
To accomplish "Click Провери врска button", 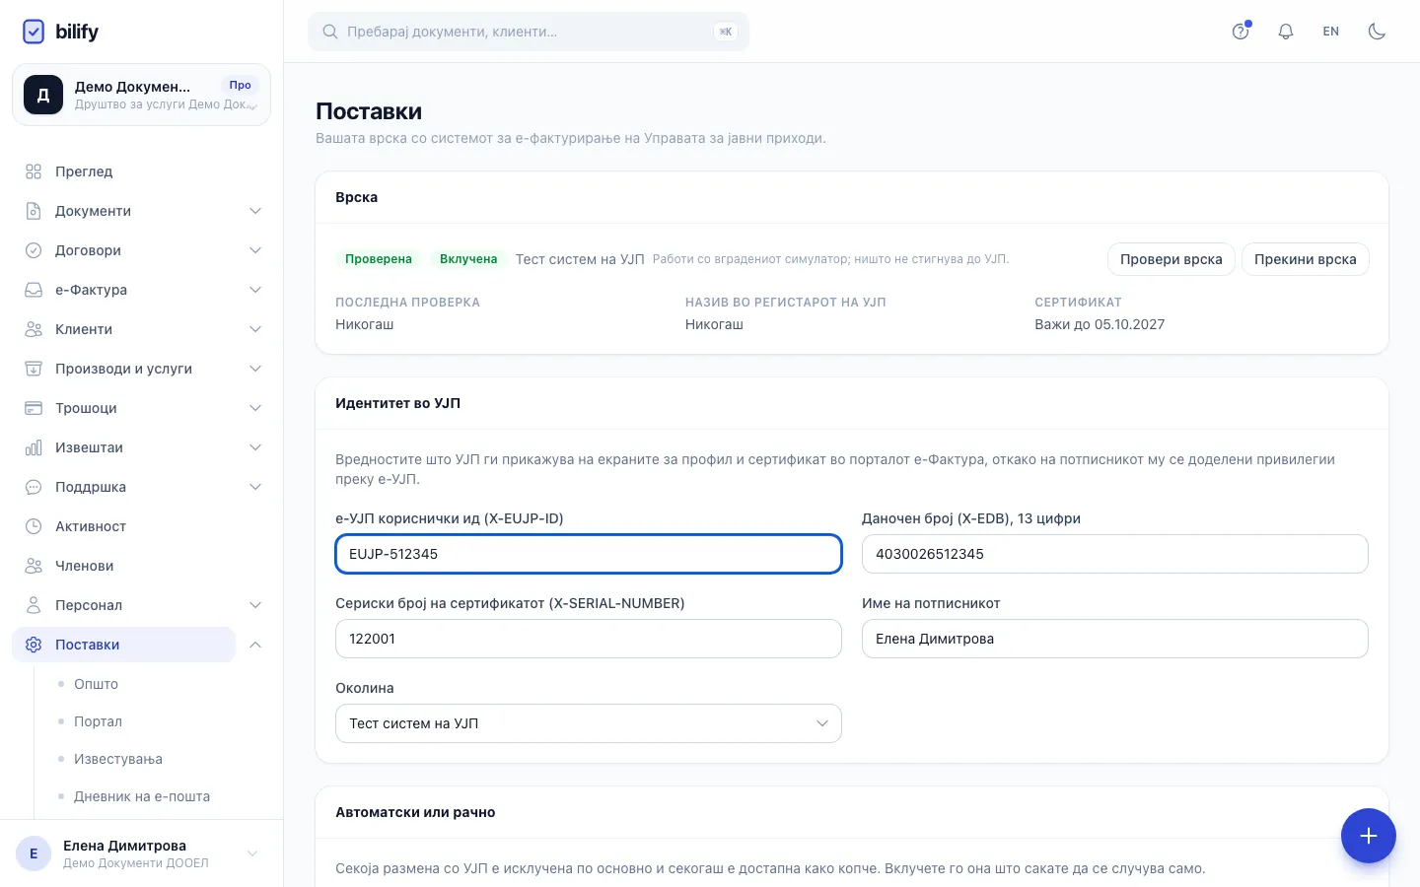I will [x=1171, y=259].
